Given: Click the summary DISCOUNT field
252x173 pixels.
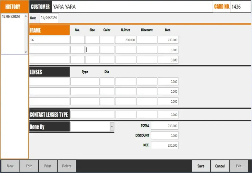Looking at the screenshot, I should (164, 135).
